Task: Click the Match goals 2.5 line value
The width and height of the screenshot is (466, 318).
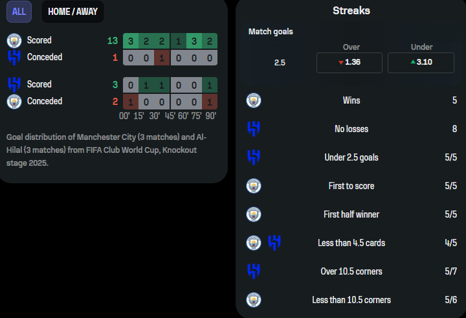Action: (x=280, y=63)
